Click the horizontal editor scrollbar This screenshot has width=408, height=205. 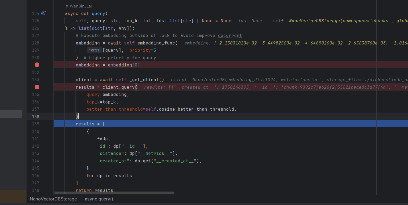114,193
